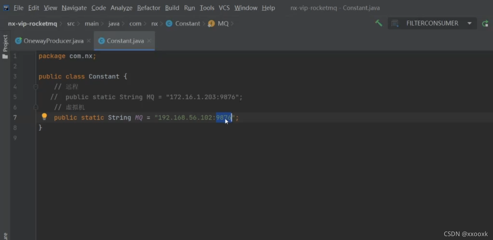Open the FILTERCONSUMER run configuration dropdown
The width and height of the screenshot is (493, 240).
[432, 23]
